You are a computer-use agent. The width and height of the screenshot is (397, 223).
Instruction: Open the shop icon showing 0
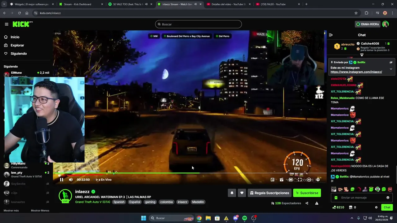pyautogui.click(x=353, y=207)
